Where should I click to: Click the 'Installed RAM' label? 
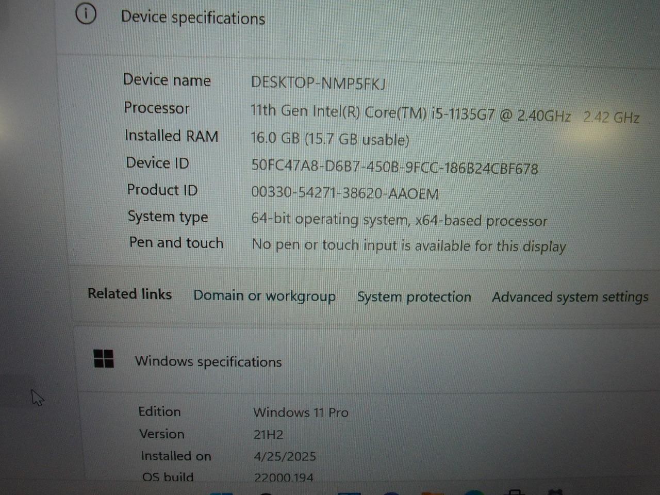(172, 136)
